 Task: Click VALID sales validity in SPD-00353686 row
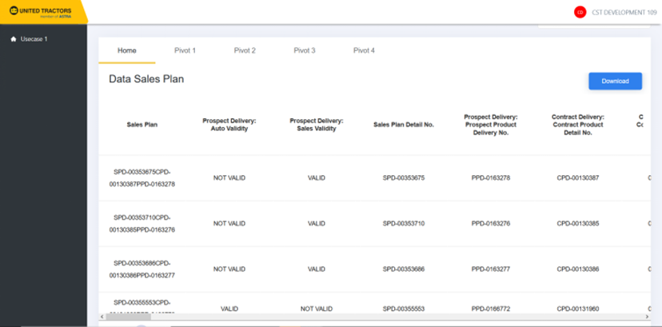[317, 269]
